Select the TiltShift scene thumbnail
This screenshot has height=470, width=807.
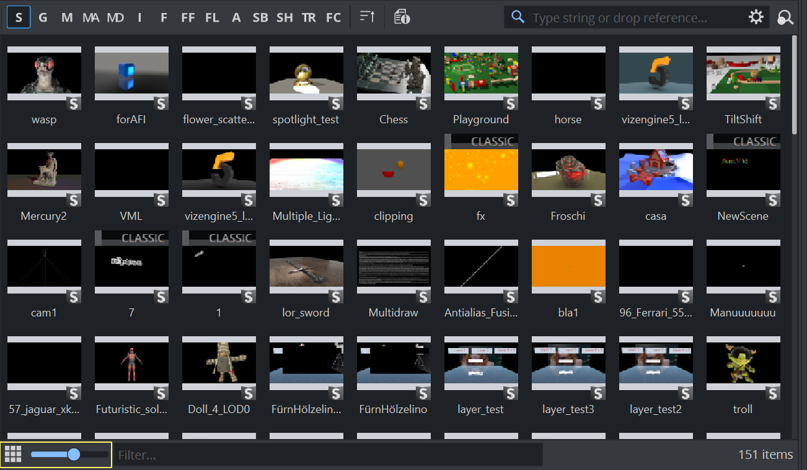(743, 73)
